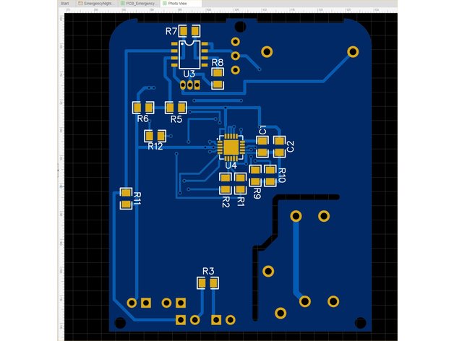Screen dimensions: 454x341
Task: Click the U4 chip footprint
Action: point(230,147)
